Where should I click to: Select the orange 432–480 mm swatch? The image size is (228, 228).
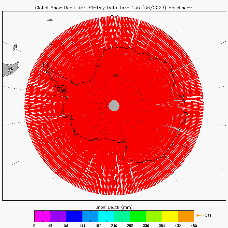coord(186,216)
